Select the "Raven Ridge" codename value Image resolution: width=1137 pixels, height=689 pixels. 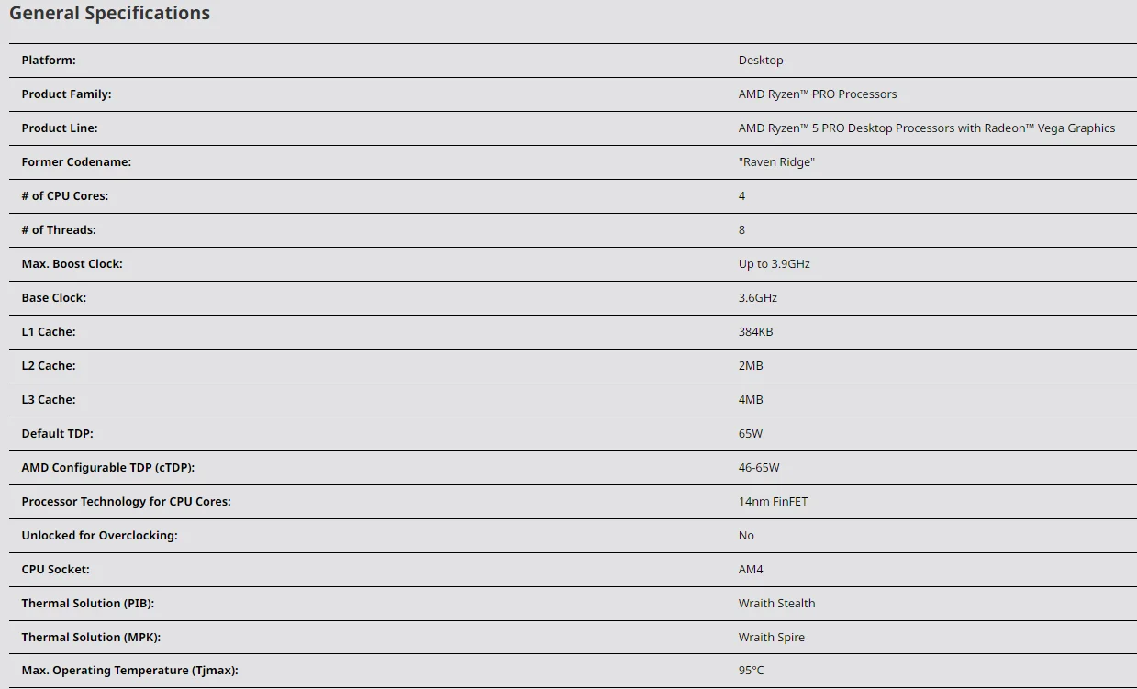point(776,162)
